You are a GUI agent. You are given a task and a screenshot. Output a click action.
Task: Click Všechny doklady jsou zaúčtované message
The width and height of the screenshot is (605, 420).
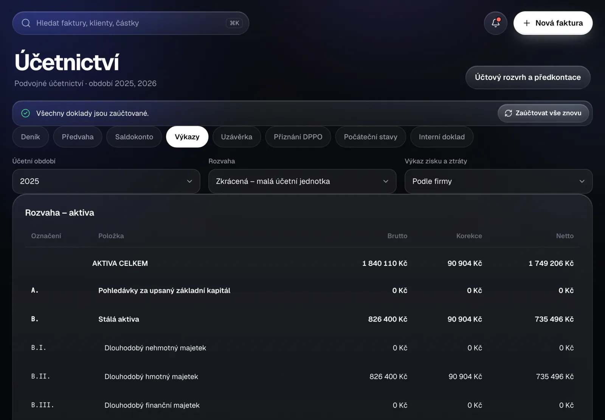[x=92, y=113]
